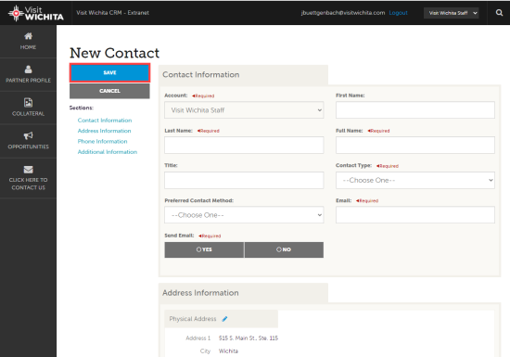Select Yes for Send Email
510x357 pixels.
[204, 249]
